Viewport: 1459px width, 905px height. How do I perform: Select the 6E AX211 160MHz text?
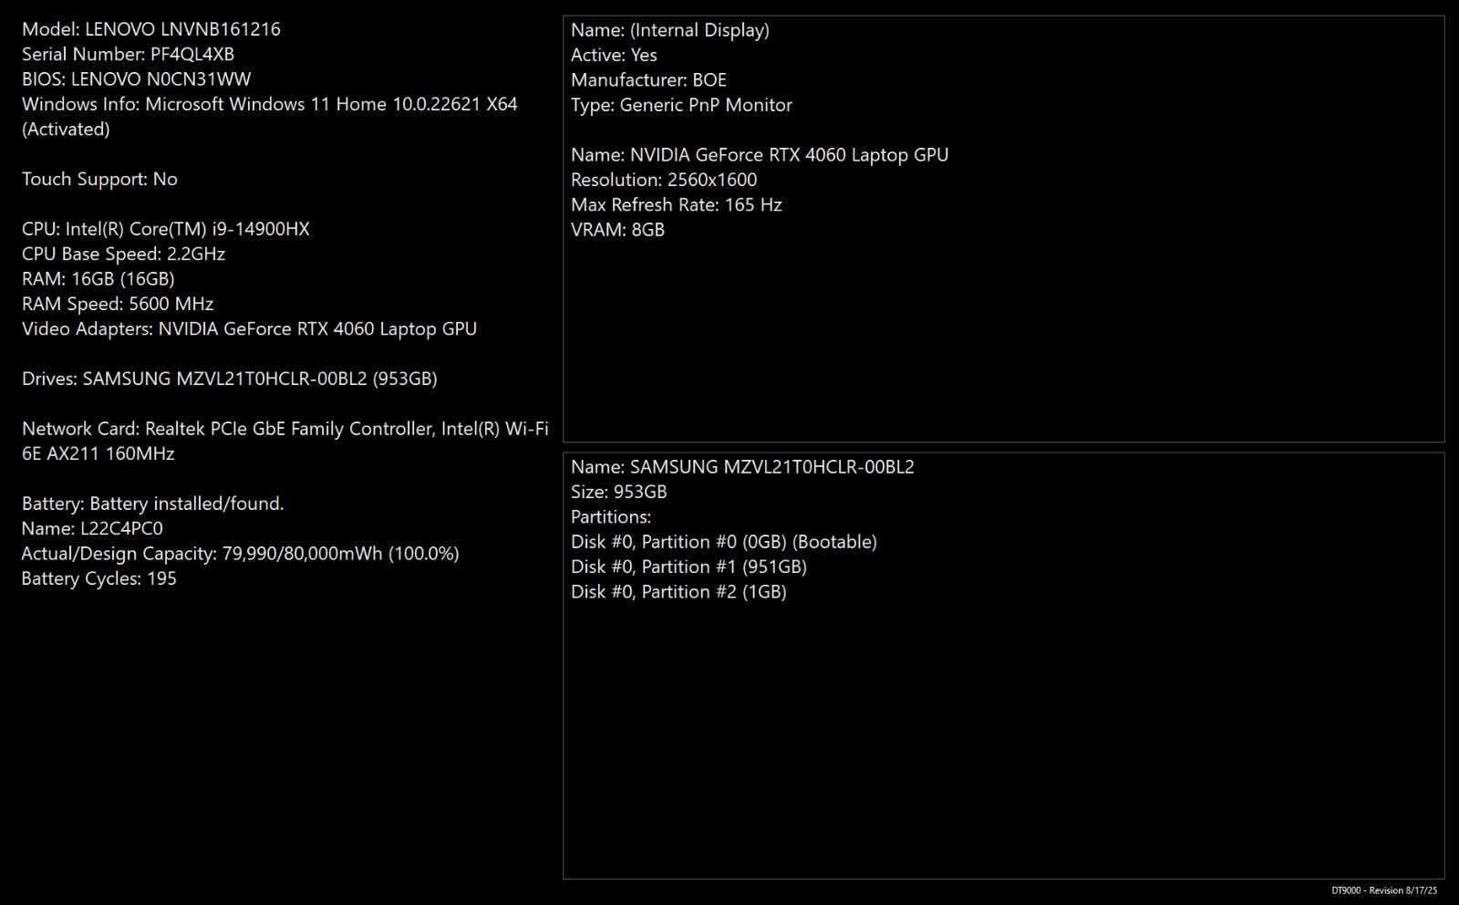pos(98,453)
